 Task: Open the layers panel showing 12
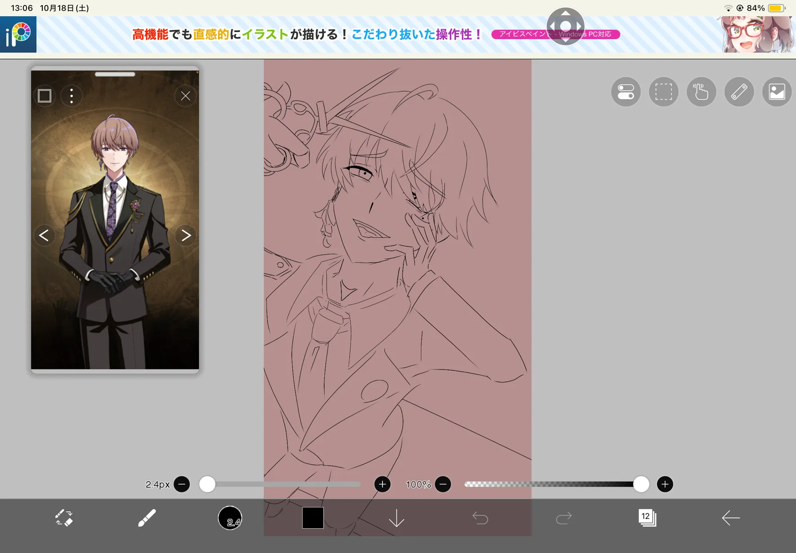click(647, 518)
